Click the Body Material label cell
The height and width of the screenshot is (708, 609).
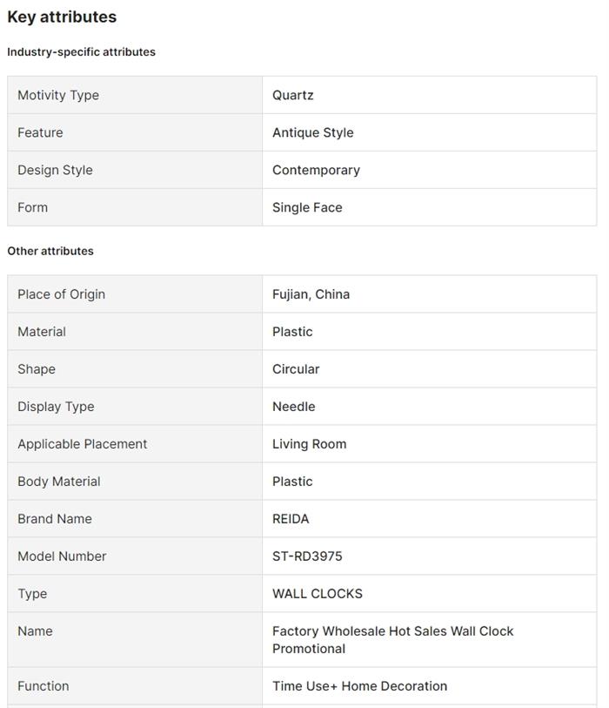coord(58,482)
